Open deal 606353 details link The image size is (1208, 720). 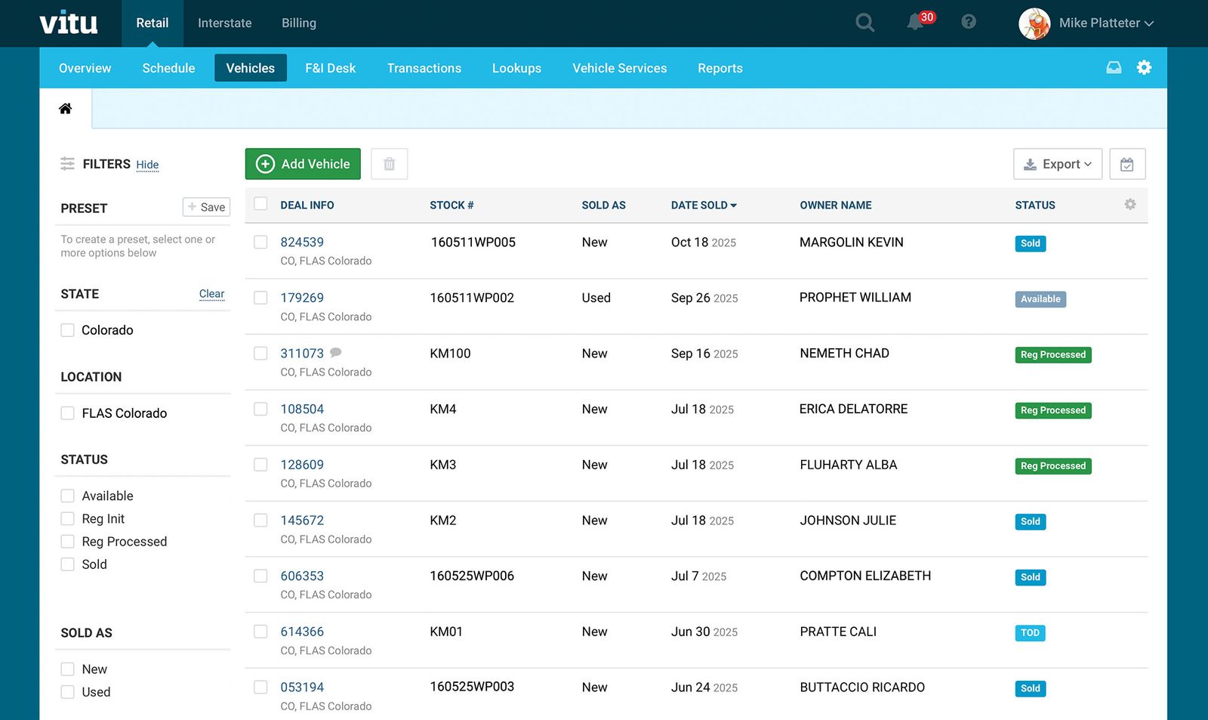click(302, 575)
